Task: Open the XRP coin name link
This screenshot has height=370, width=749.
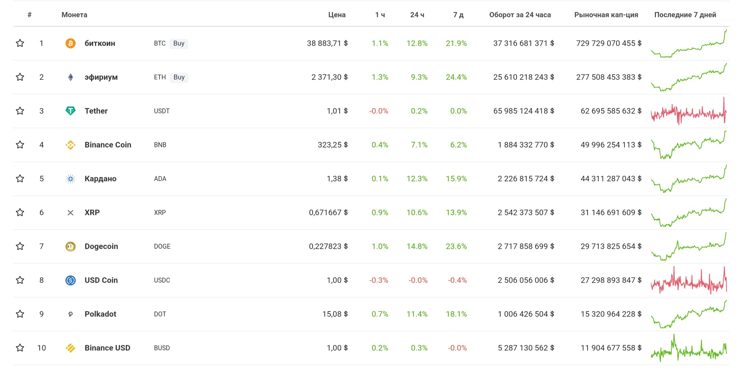Action: pos(92,212)
